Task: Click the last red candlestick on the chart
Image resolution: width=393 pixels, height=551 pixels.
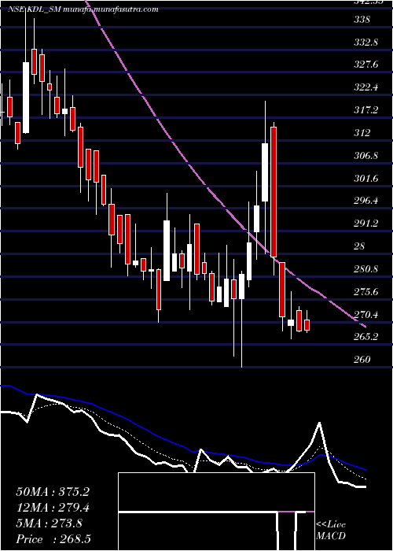Action: (307, 325)
